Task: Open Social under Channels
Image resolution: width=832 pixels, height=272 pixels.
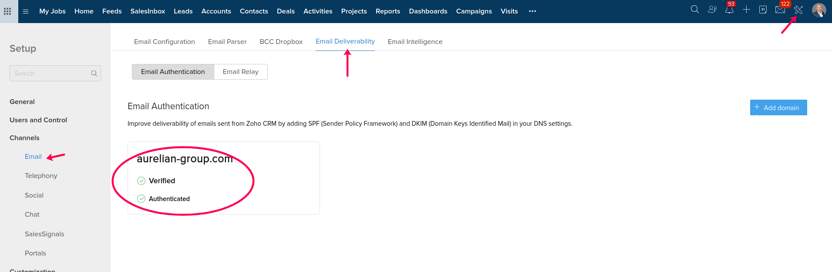Action: click(34, 195)
